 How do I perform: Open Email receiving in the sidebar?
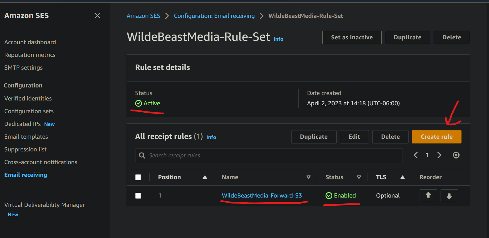coord(25,175)
